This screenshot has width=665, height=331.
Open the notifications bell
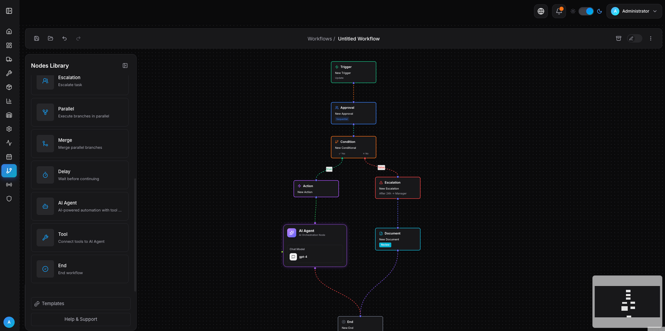pos(559,11)
